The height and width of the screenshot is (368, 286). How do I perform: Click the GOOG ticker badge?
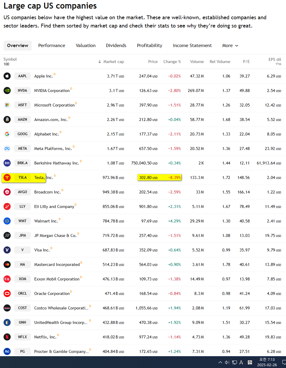tap(22, 134)
